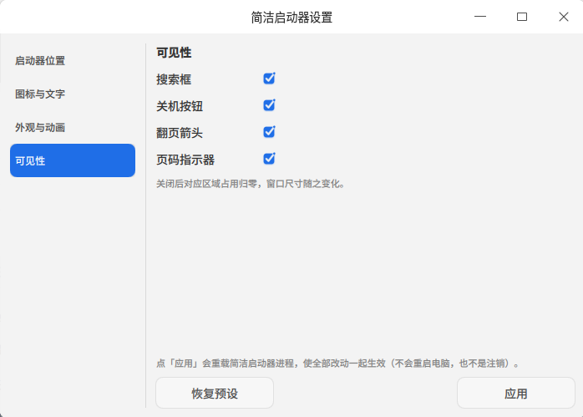Switch to 图标与文字 section

coord(73,94)
